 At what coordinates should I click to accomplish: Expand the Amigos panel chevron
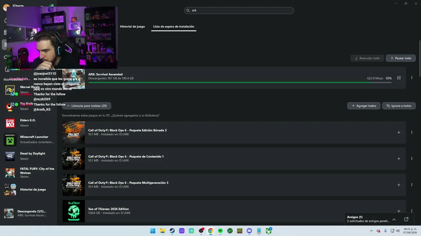pyautogui.click(x=394, y=219)
